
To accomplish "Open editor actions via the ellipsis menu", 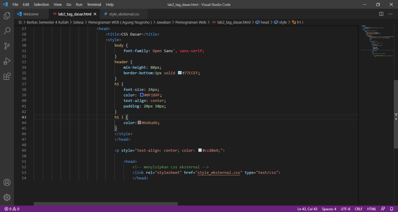I will pos(390,14).
